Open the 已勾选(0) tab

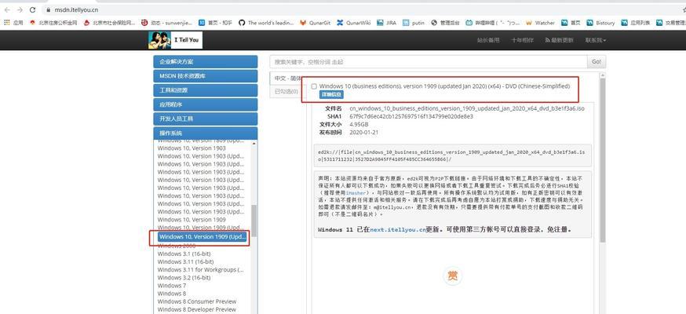(x=286, y=91)
